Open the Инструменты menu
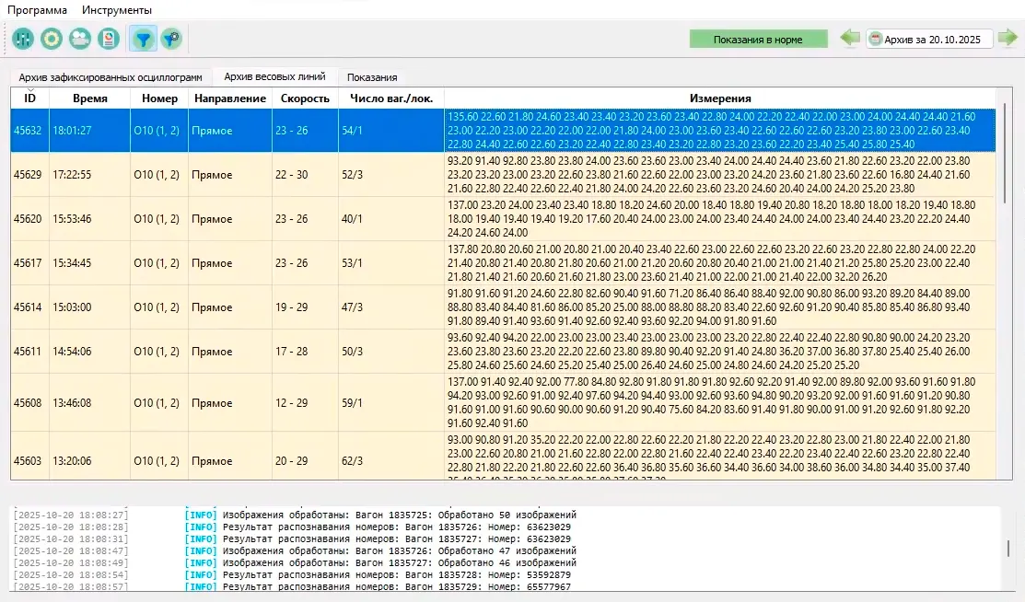Image resolution: width=1025 pixels, height=602 pixels. [x=117, y=10]
